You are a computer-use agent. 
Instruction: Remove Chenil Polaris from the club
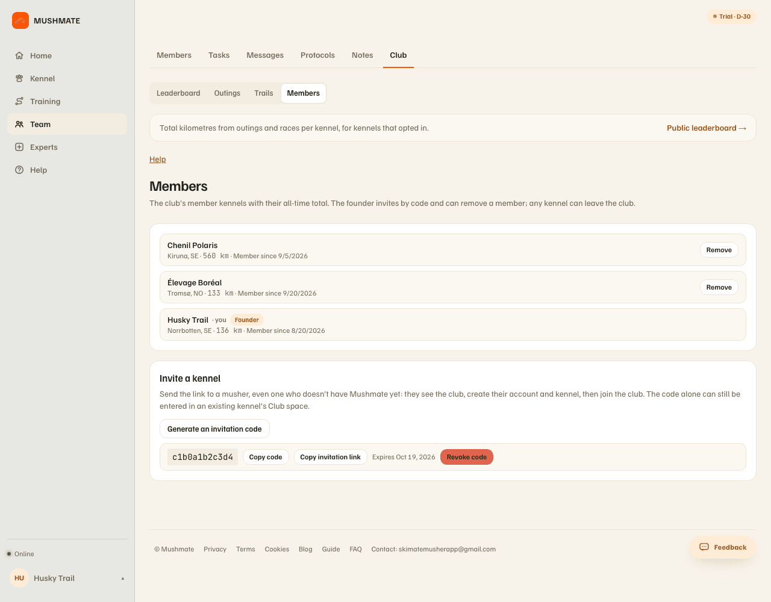(x=719, y=250)
